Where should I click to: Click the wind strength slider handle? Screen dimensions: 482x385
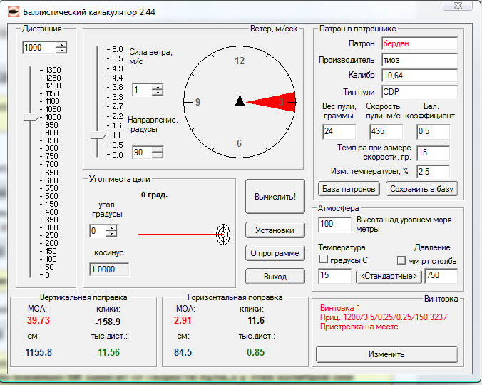pyautogui.click(x=96, y=135)
